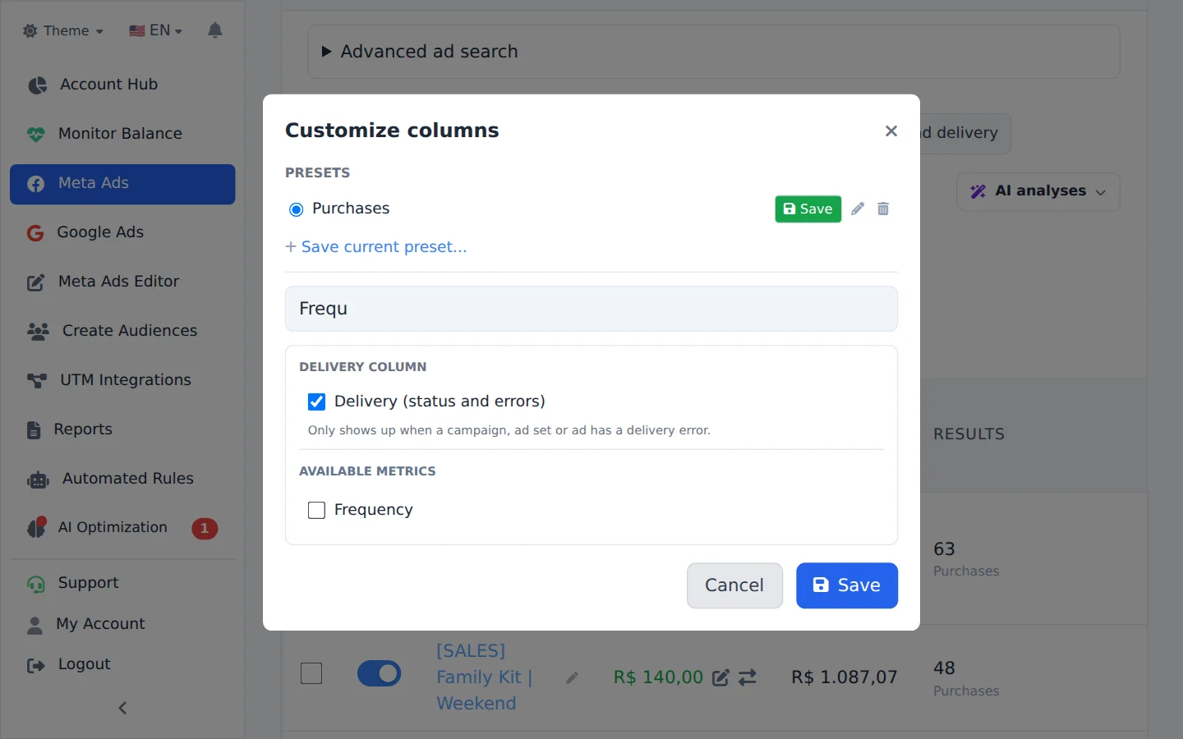Collapse the sidebar with the left chevron
Viewport: 1183px width, 739px height.
[122, 708]
